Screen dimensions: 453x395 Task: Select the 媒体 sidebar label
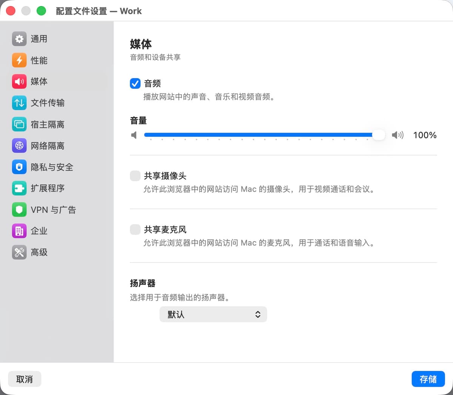(x=39, y=81)
